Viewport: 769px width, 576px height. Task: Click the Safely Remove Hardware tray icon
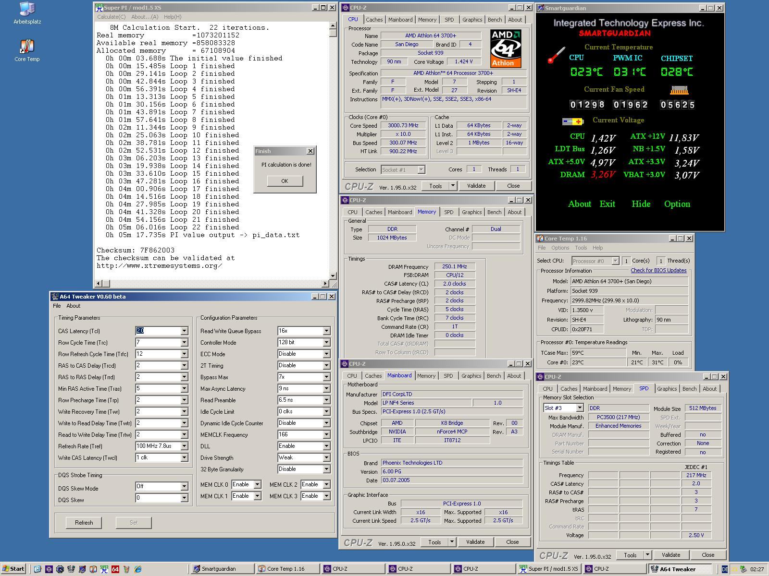(743, 569)
